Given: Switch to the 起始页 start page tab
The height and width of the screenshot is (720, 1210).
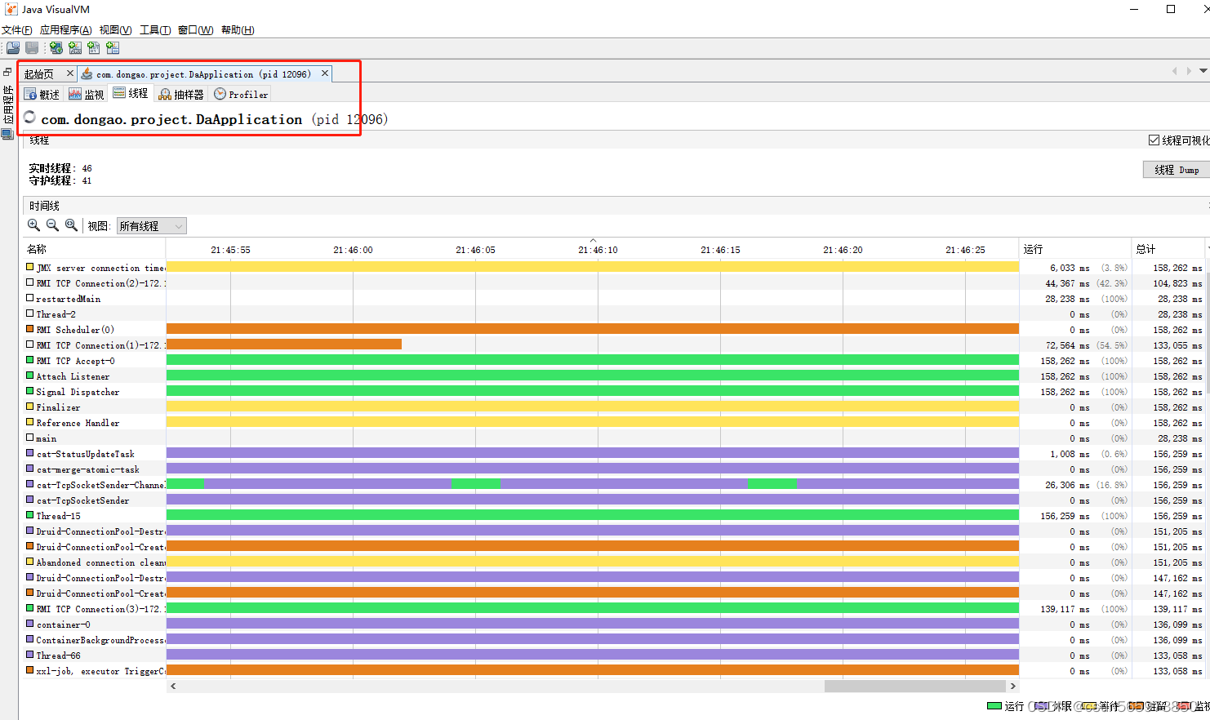Looking at the screenshot, I should (x=39, y=73).
